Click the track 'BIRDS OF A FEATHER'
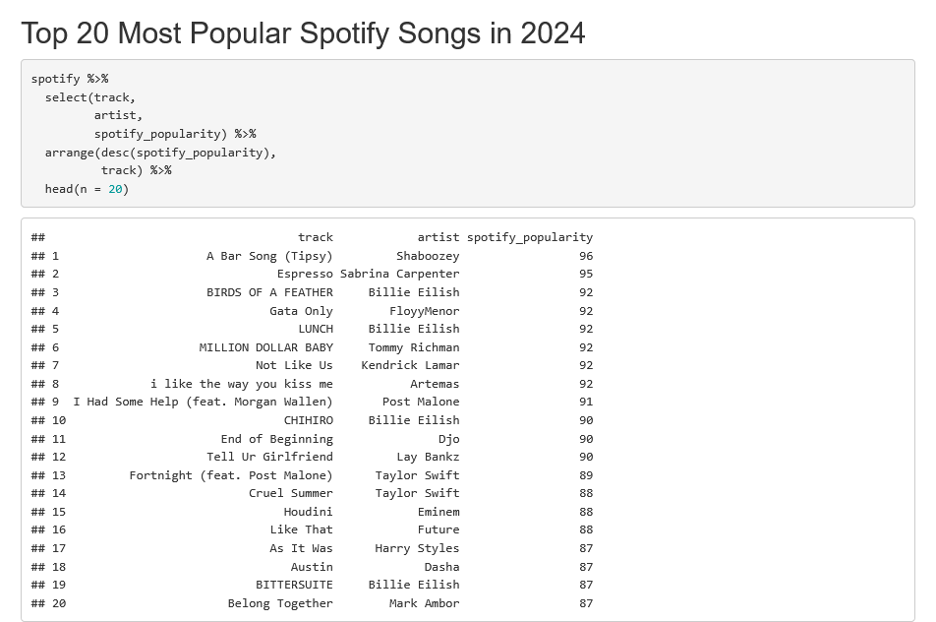 [269, 292]
